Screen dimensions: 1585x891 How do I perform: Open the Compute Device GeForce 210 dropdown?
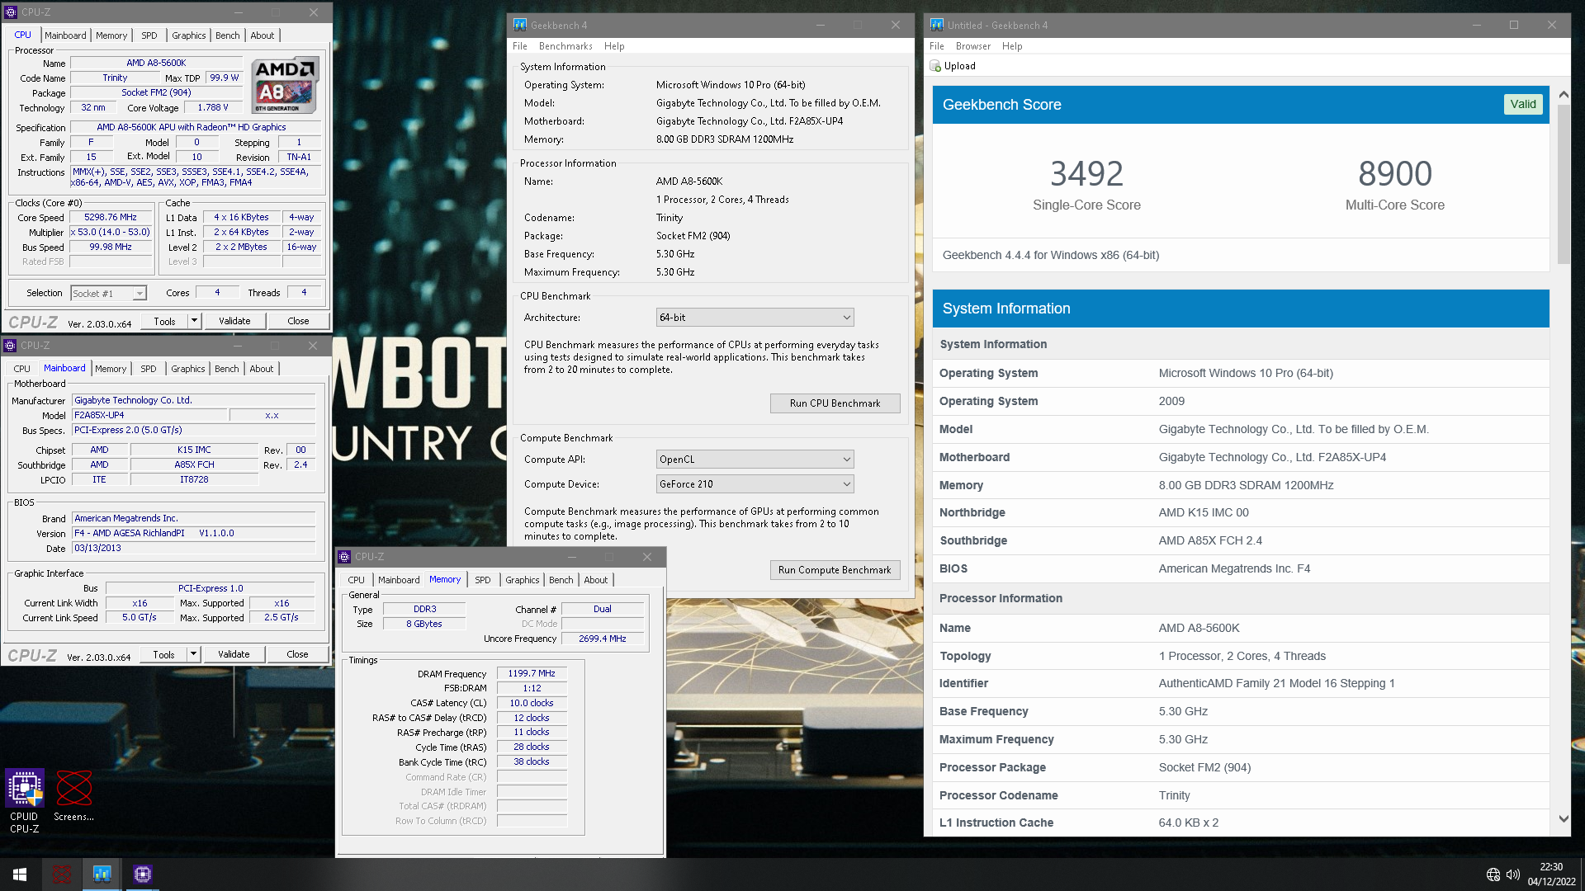coord(755,484)
